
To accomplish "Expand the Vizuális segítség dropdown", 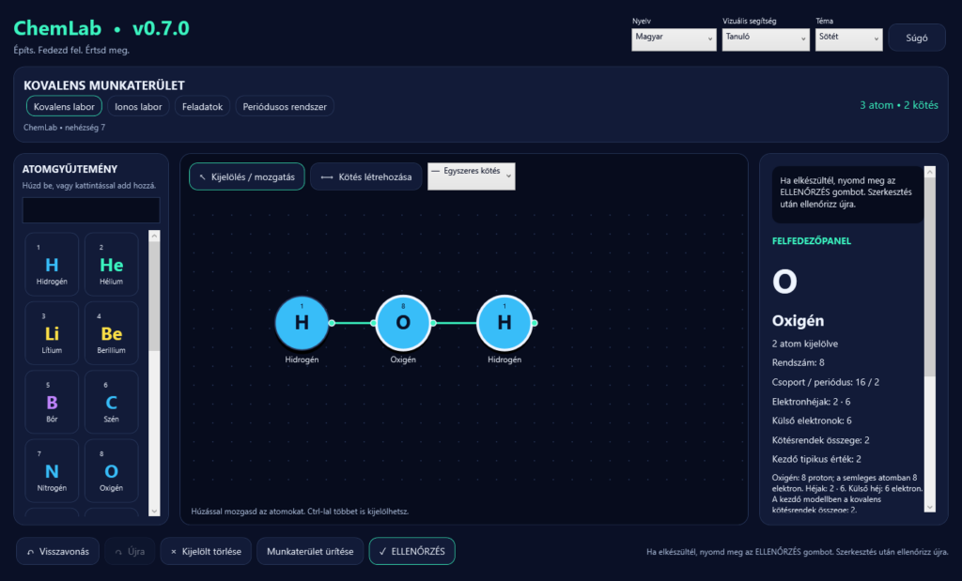I will pyautogui.click(x=766, y=39).
